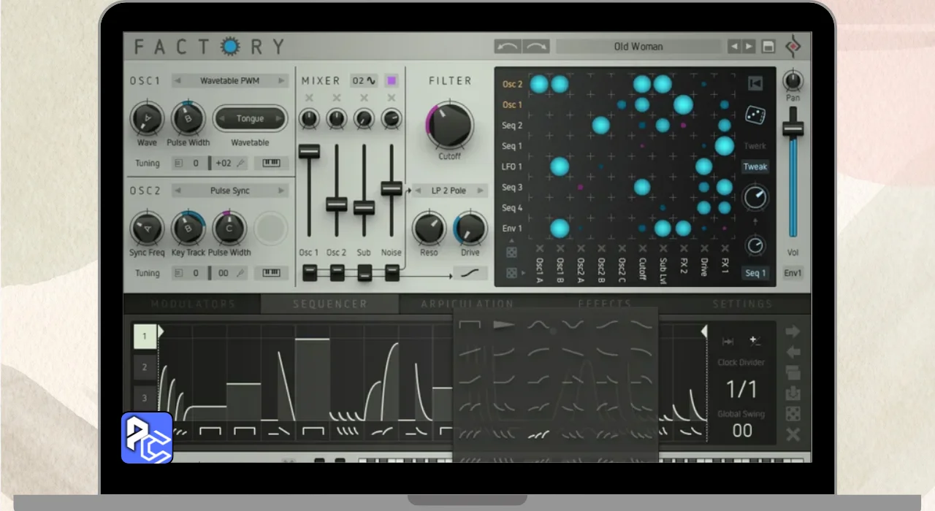Toggle the Noise mixer routing switch
Screen dimensions: 935x511
click(x=392, y=273)
